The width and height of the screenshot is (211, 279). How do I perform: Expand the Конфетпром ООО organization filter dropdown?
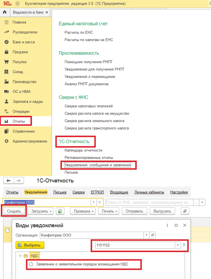(x=93, y=202)
